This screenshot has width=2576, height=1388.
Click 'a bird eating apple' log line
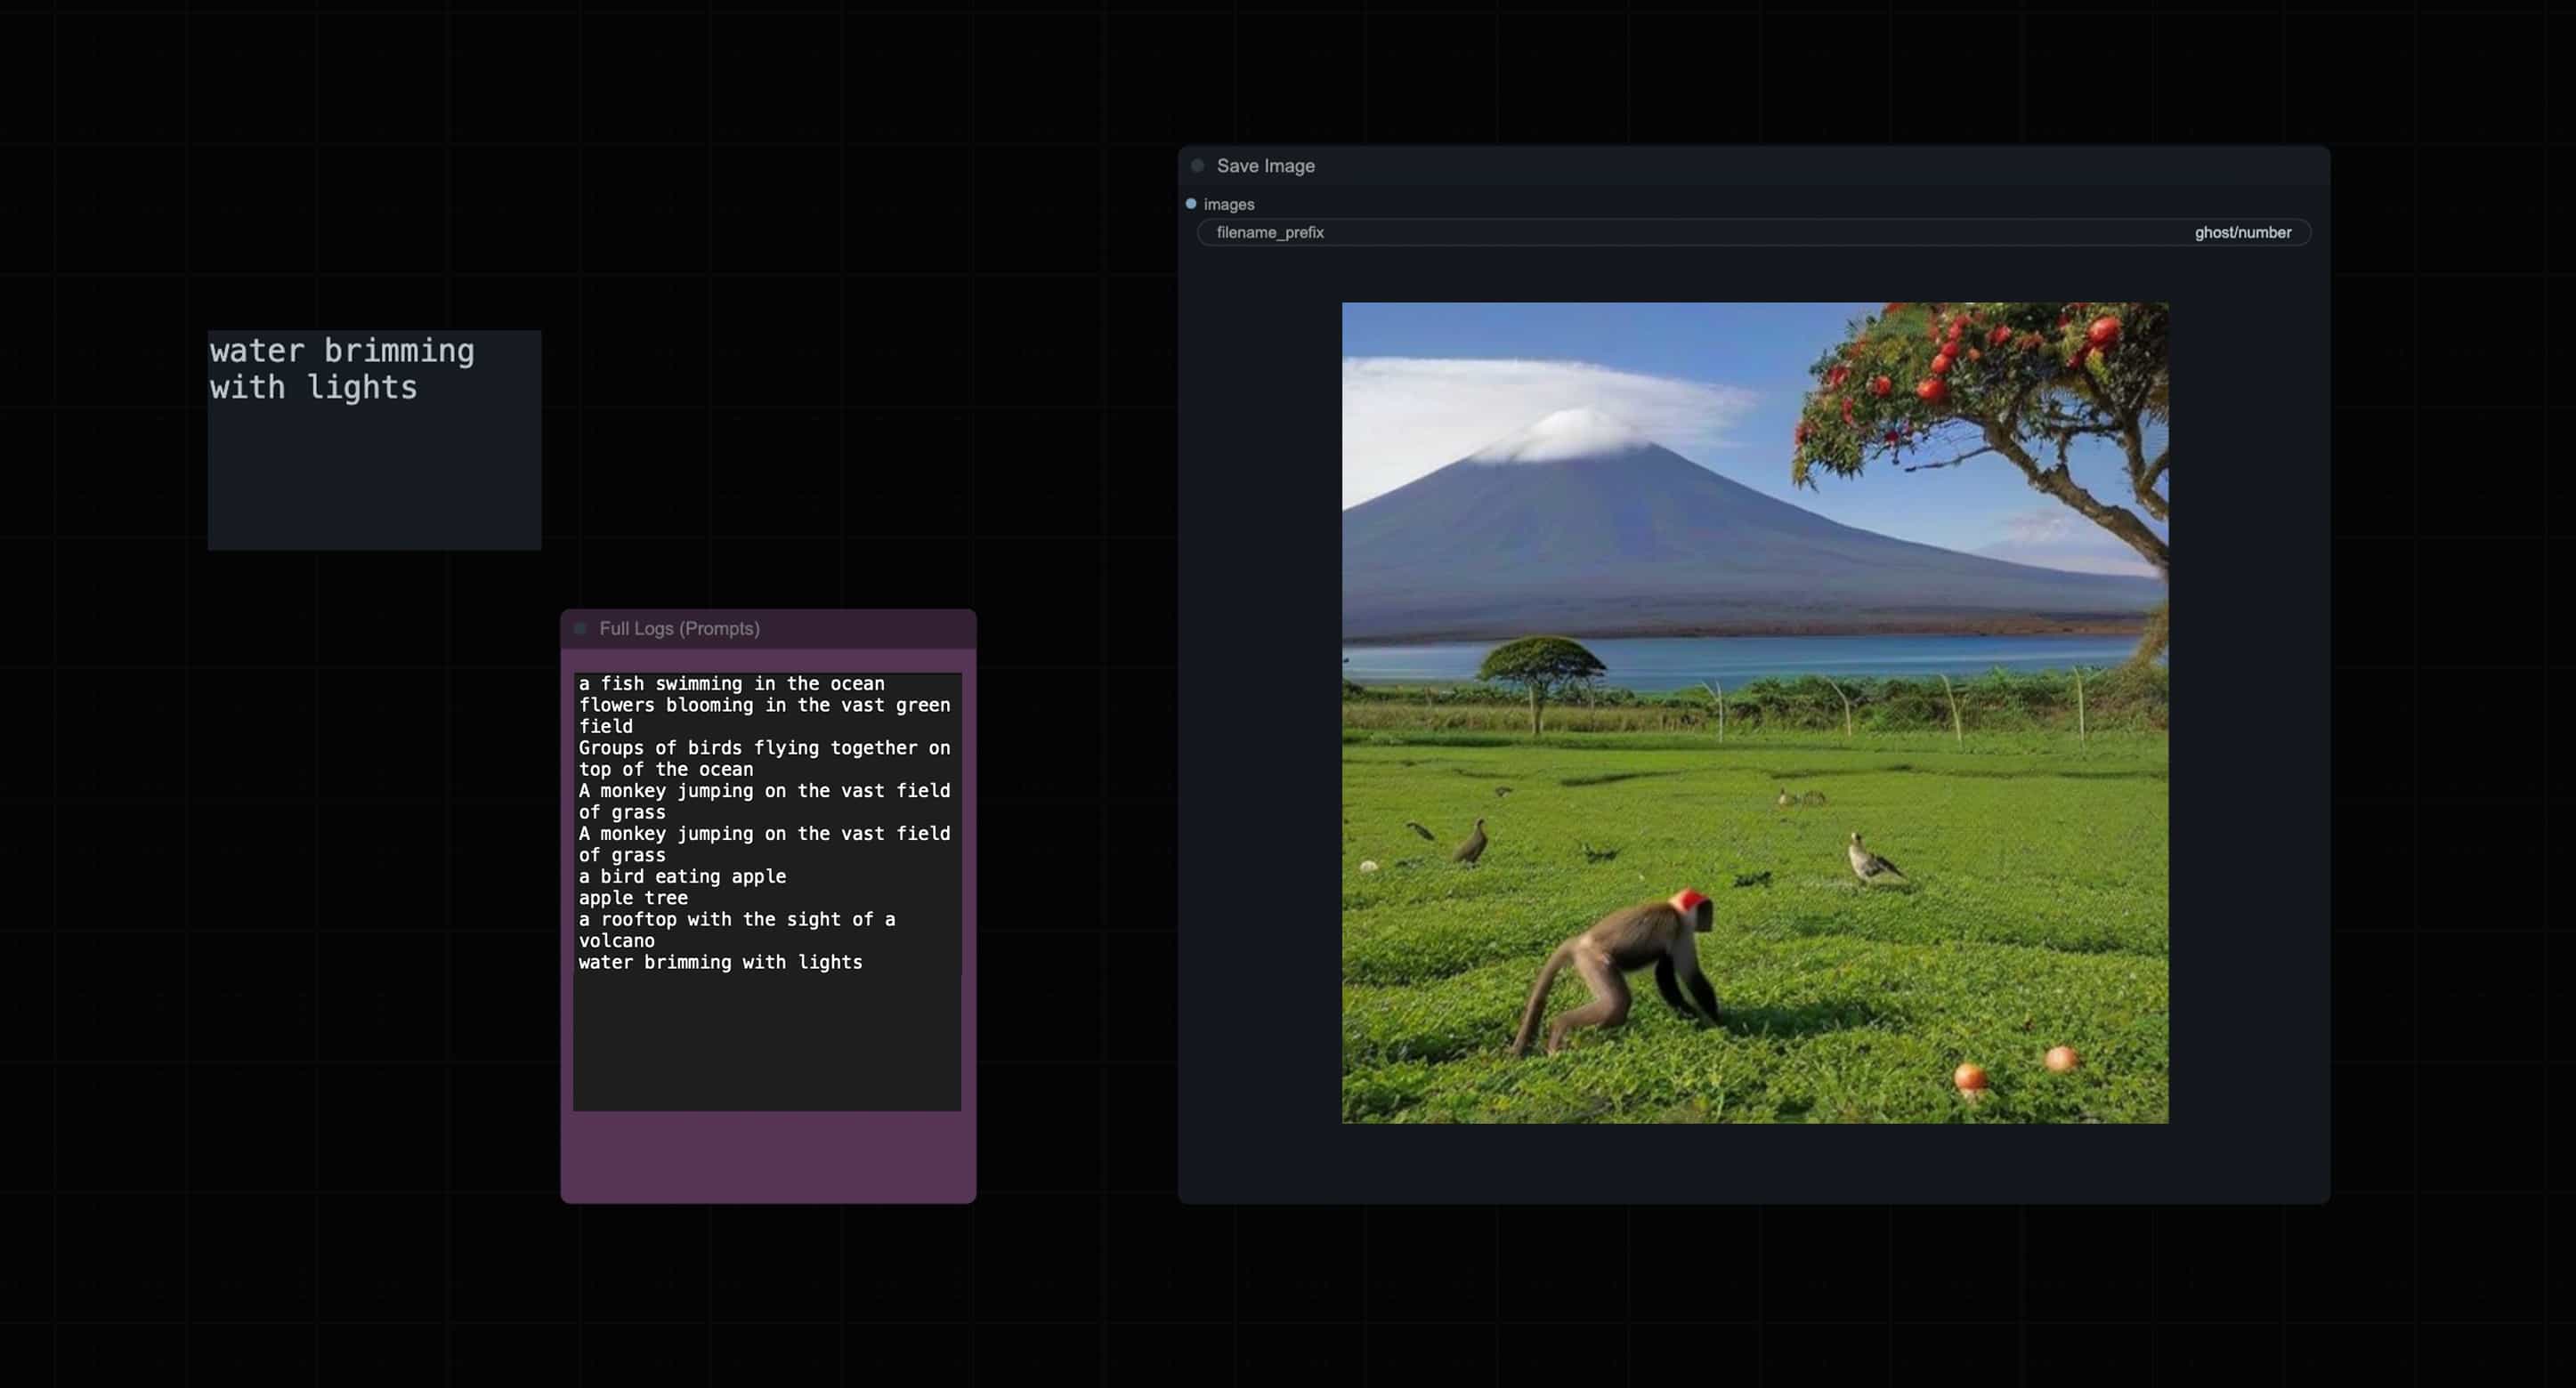pos(682,876)
